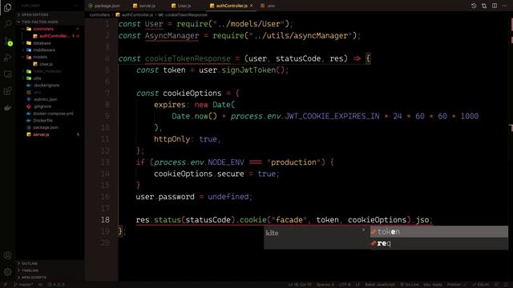Click the master branch status bar item
The width and height of the screenshot is (513, 288).
click(23, 285)
